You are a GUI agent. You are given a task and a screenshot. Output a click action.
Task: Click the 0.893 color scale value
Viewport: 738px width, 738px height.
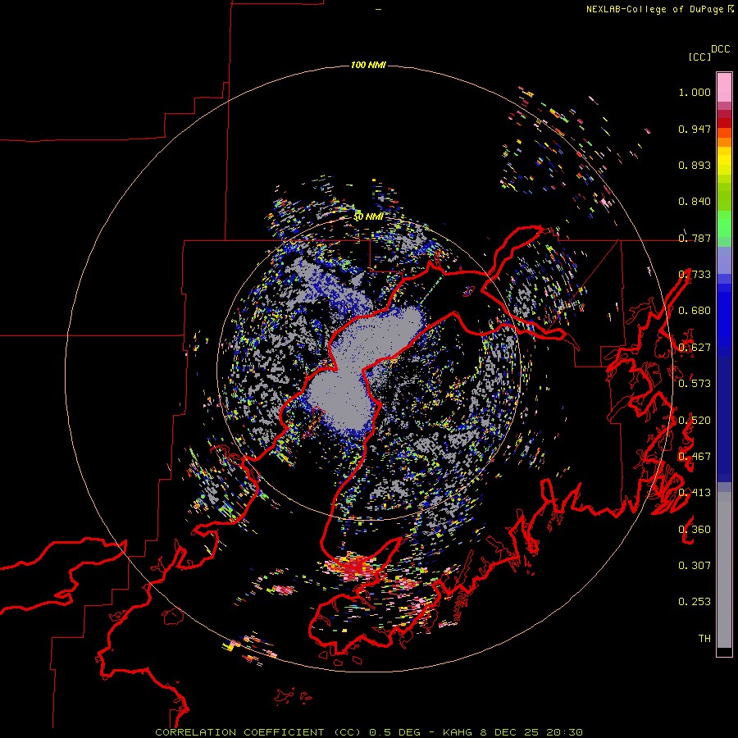(x=695, y=165)
